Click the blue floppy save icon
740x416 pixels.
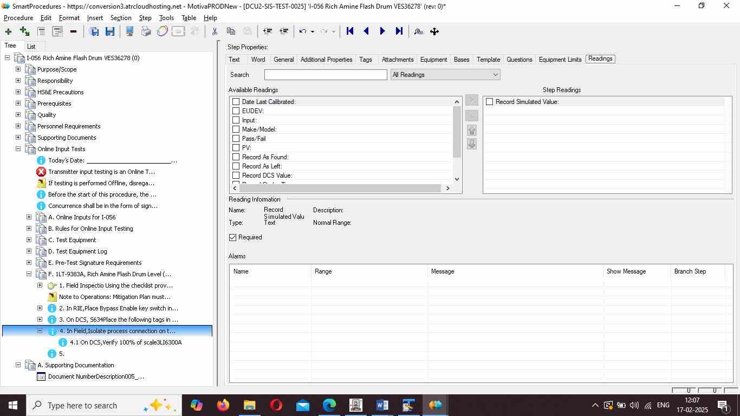(x=110, y=31)
